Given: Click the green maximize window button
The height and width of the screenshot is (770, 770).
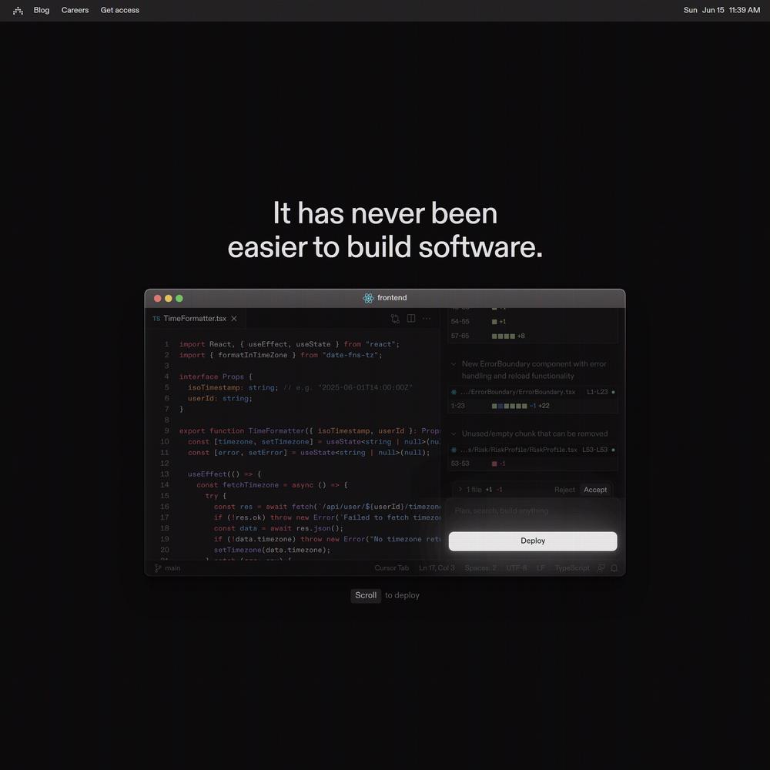Looking at the screenshot, I should point(179,298).
